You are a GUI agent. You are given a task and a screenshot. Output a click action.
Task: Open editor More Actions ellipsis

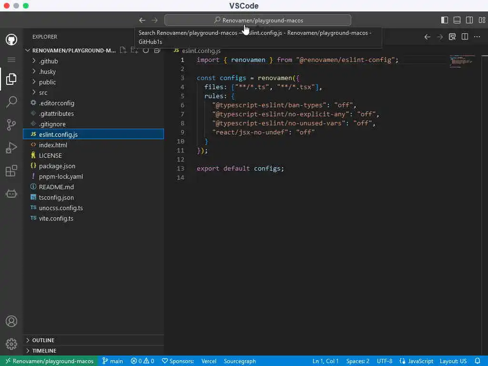point(477,37)
